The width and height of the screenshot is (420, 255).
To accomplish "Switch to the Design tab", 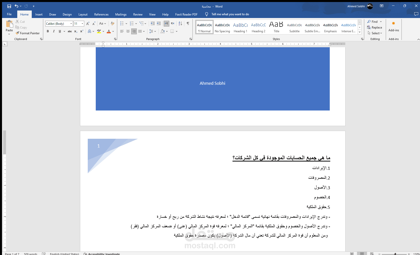I will [x=67, y=14].
